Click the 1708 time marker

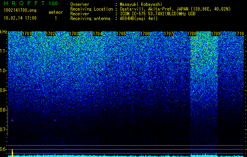(192, 34)
